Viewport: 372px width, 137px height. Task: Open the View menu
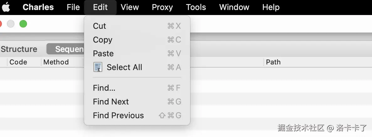130,7
